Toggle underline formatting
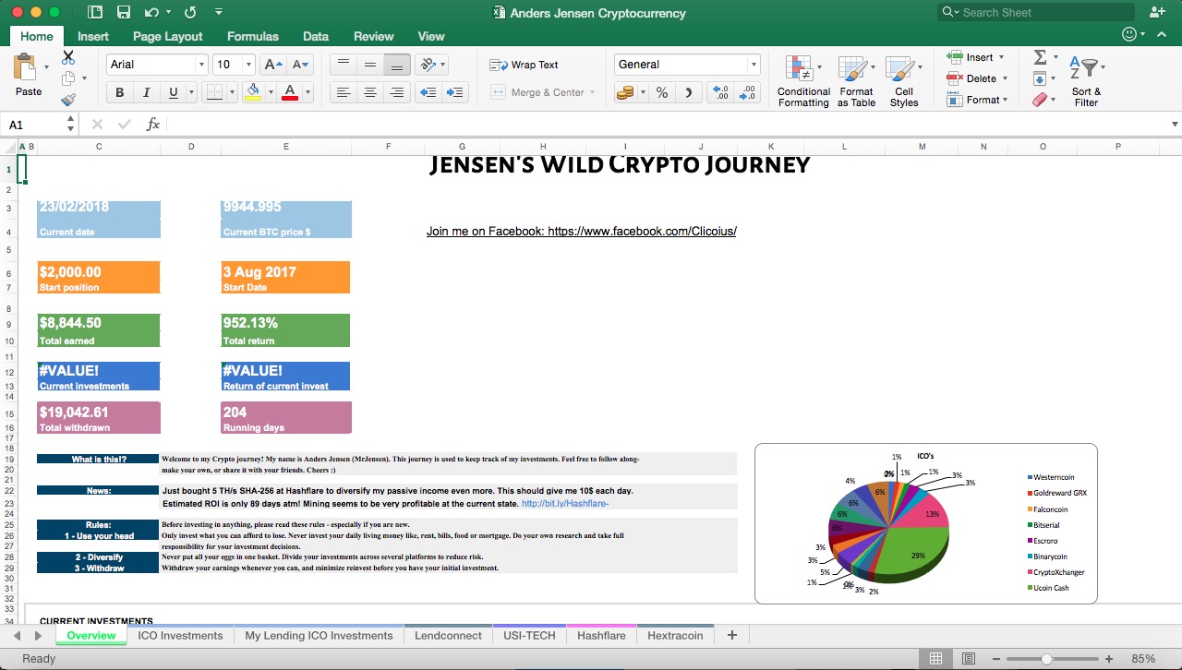The image size is (1182, 670). coord(174,92)
